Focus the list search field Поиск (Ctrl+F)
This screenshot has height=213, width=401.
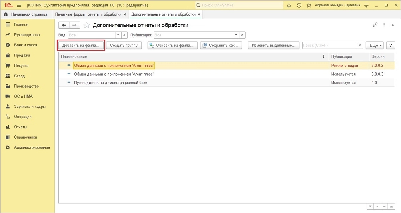point(329,45)
